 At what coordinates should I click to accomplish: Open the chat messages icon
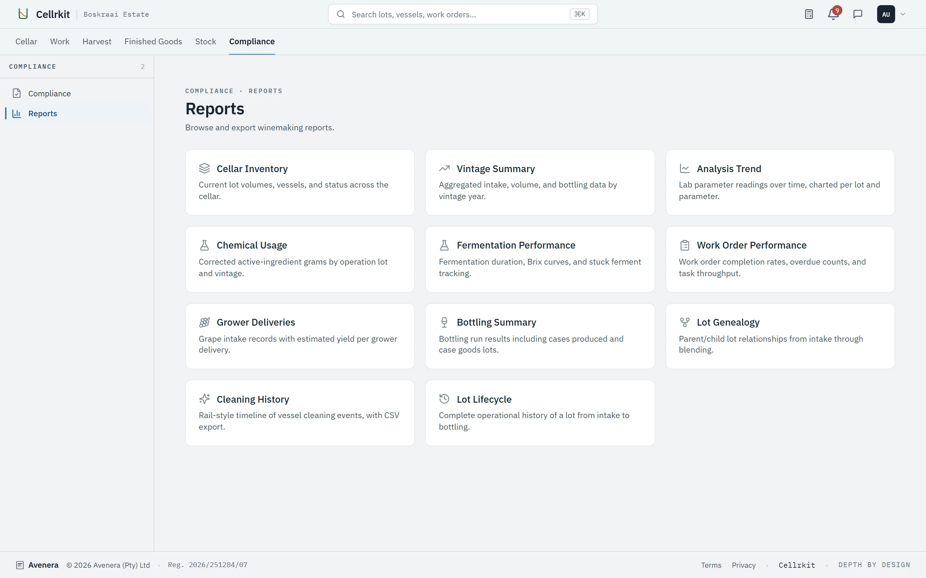tap(858, 14)
